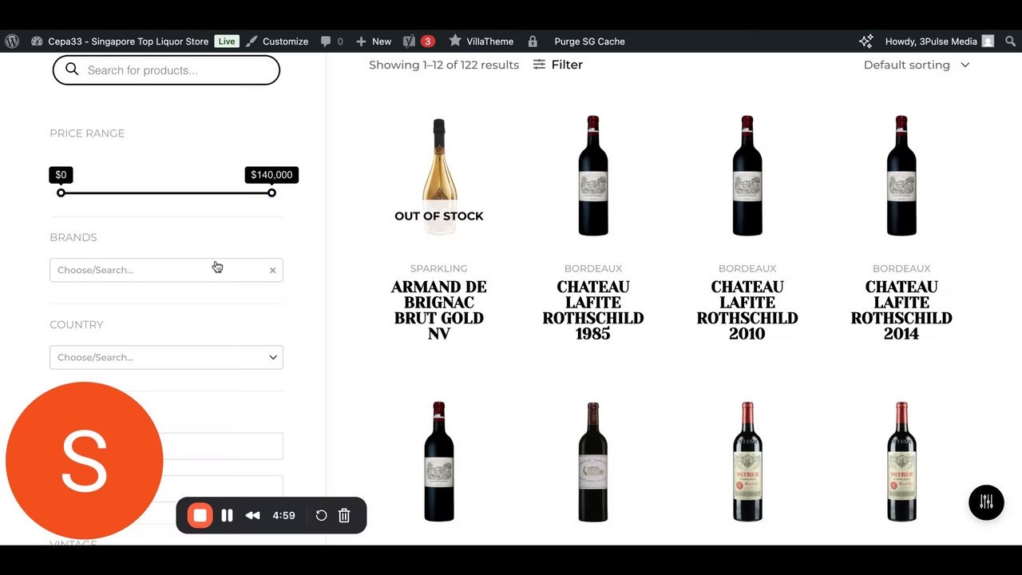Open the WordPress logo menu
1022x575 pixels.
[x=12, y=42]
